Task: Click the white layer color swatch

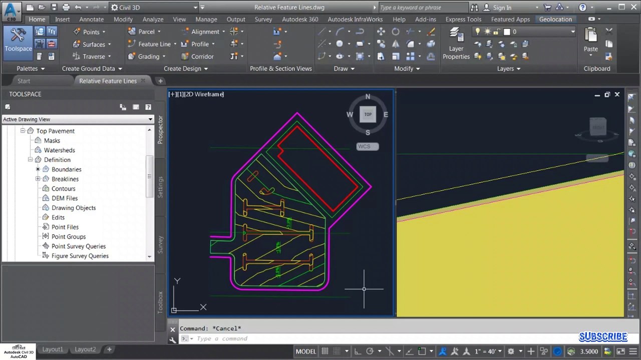Action: tap(507, 31)
